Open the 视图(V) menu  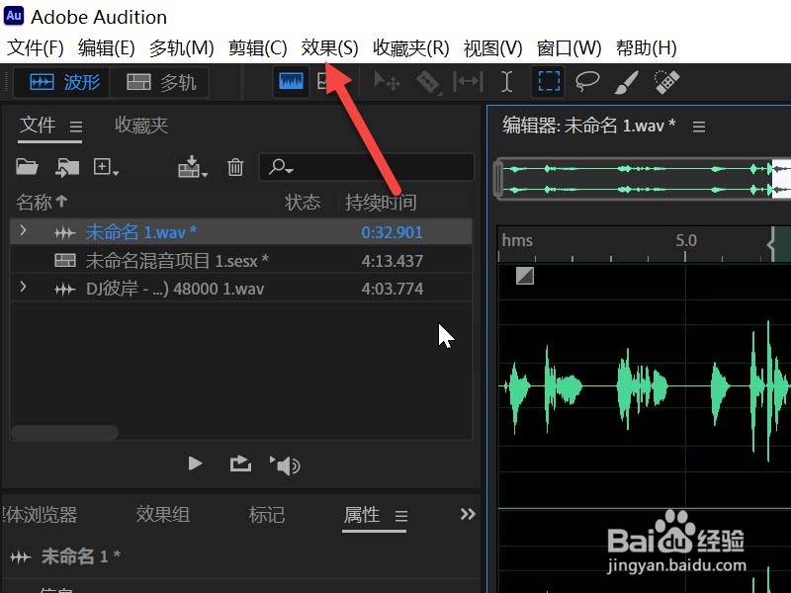(492, 47)
